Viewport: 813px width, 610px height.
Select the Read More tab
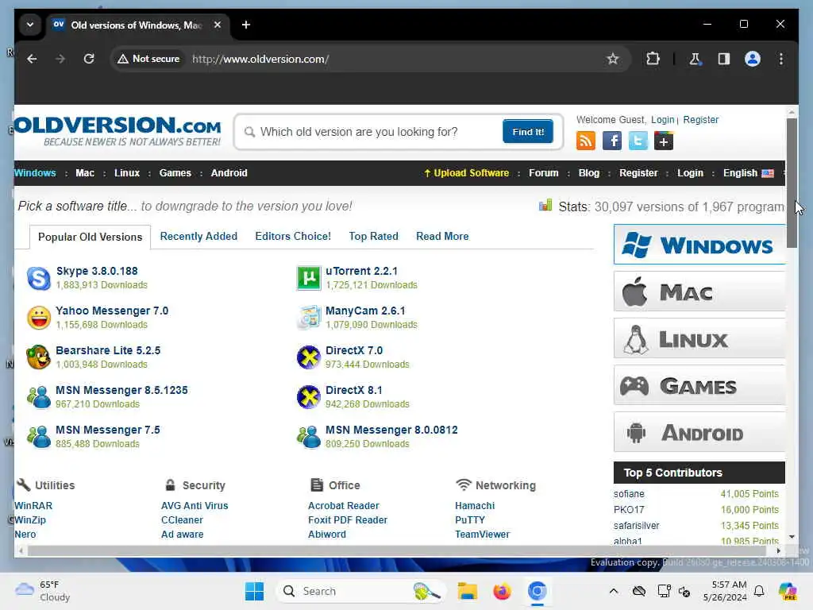(x=442, y=236)
